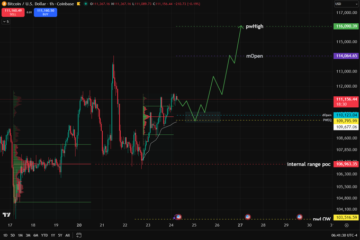The width and height of the screenshot is (360, 240).
Task: Open the price scale settings gear
Action: tap(347, 225)
